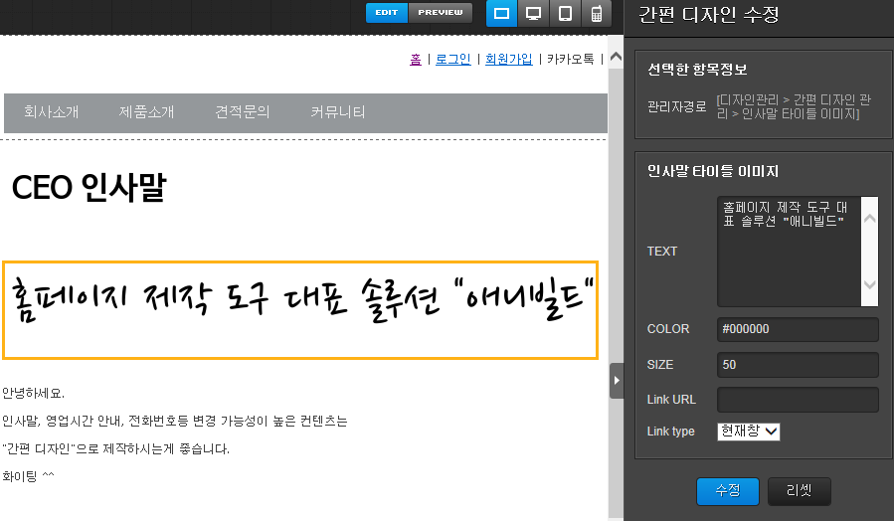Image resolution: width=894 pixels, height=521 pixels.
Task: Focus the Link URL input field
Action: point(798,400)
